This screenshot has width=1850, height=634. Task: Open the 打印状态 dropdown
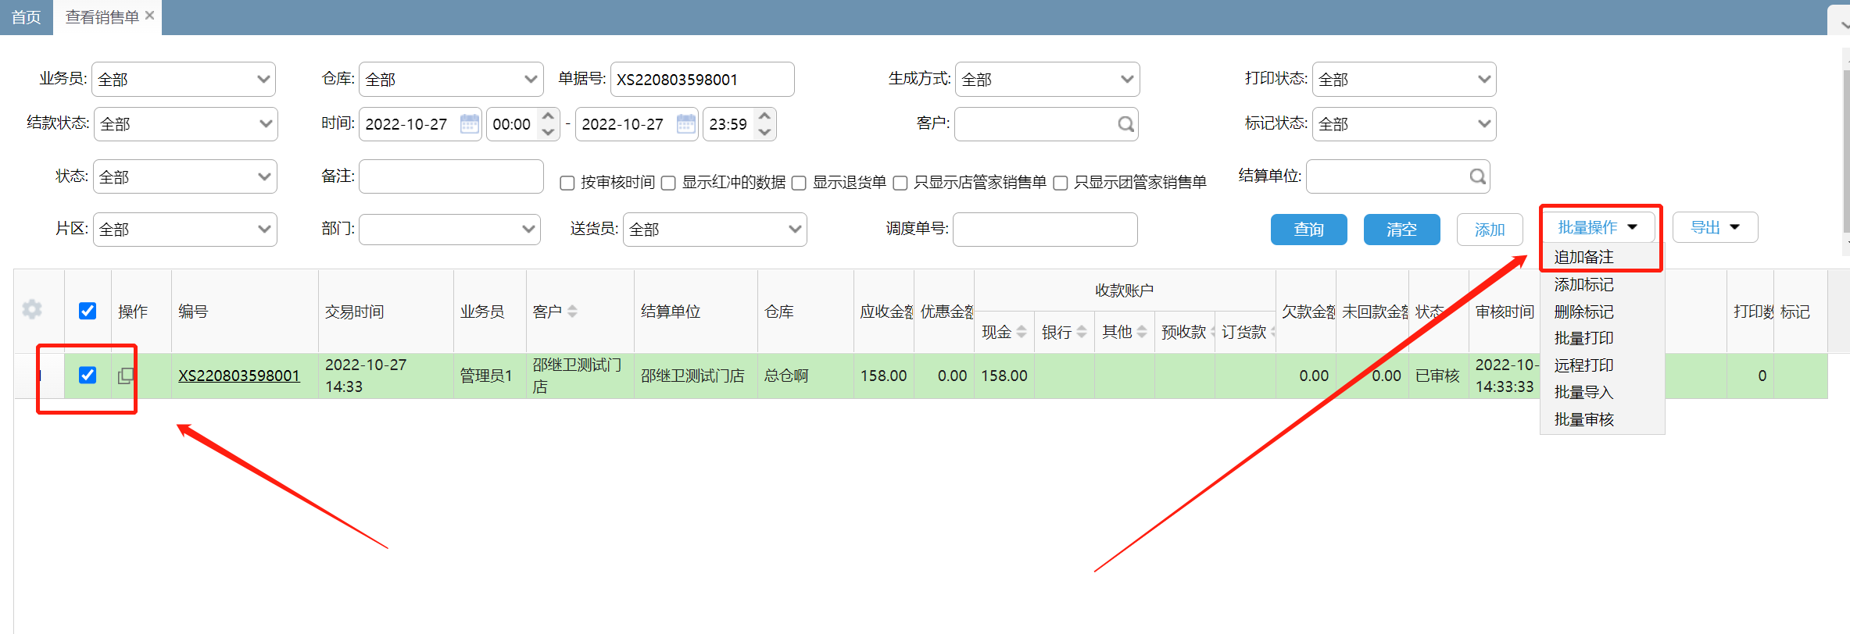(1404, 80)
